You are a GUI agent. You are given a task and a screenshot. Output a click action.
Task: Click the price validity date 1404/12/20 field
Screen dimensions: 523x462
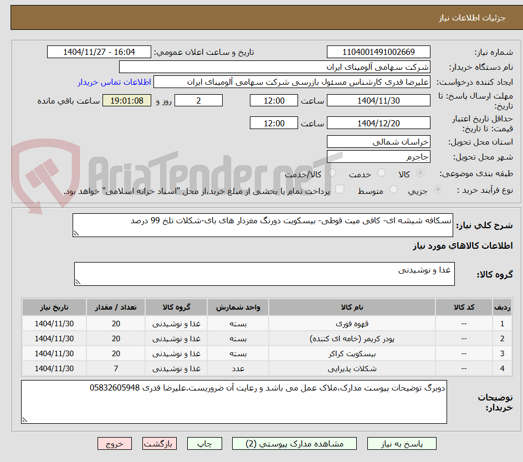pyautogui.click(x=378, y=123)
